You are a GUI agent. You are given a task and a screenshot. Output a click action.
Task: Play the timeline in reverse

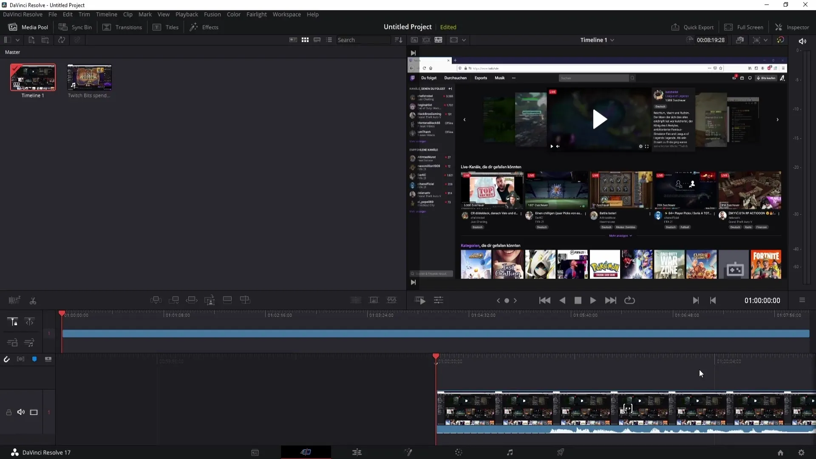(562, 300)
